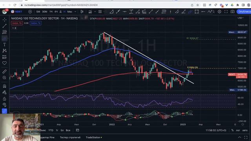Screen dimensions: 251x141
Task: Open the go to date calendar icon
Action: click(x=78, y=130)
